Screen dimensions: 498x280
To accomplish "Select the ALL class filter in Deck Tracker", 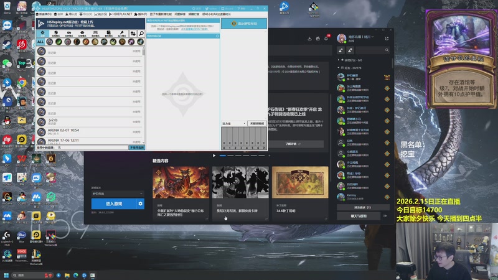I will 40,42.
